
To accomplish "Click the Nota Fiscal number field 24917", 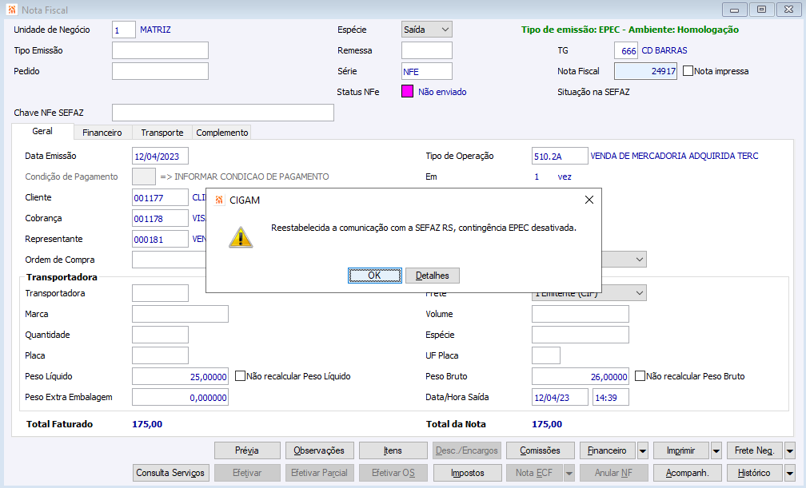I will [x=645, y=71].
